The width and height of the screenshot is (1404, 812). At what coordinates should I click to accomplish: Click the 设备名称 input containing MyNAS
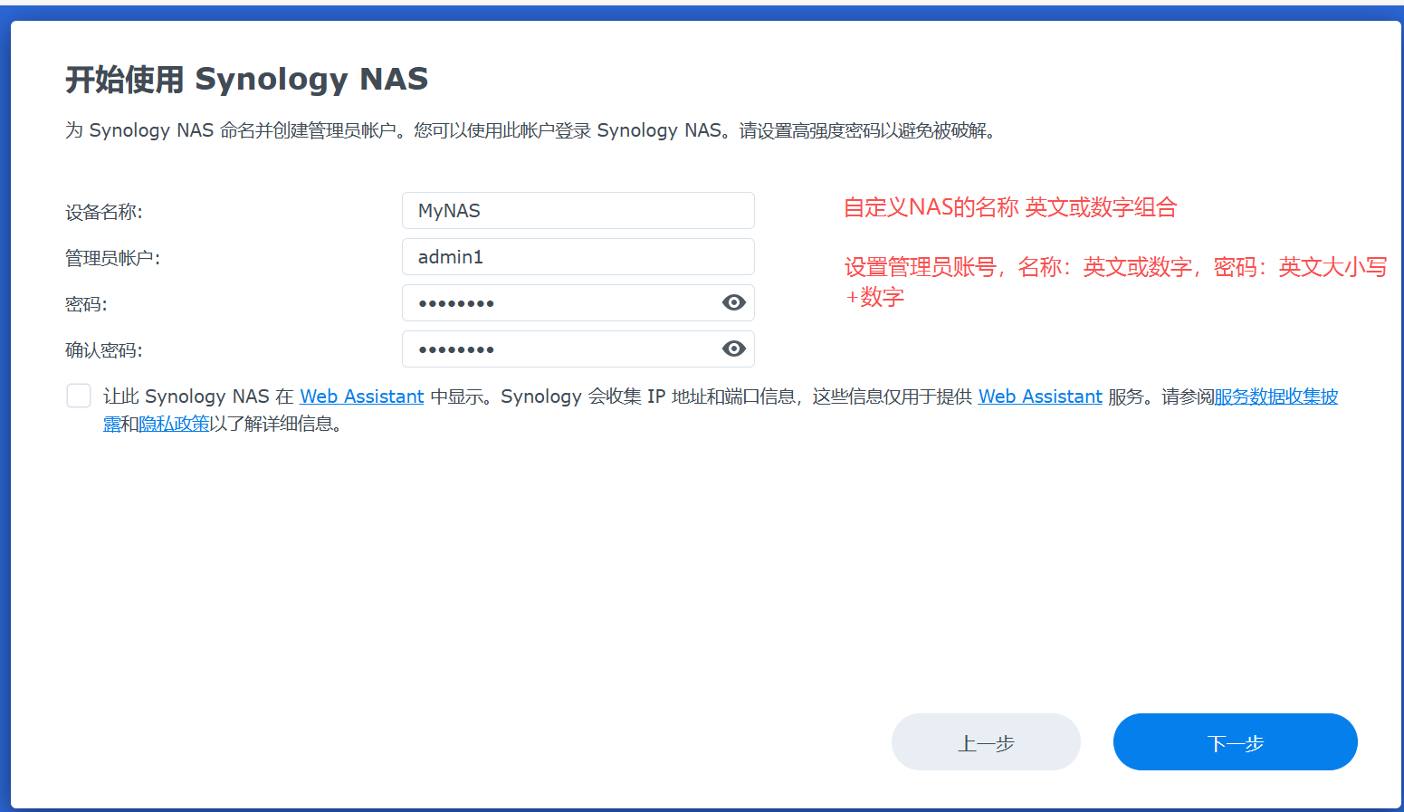[x=578, y=210]
